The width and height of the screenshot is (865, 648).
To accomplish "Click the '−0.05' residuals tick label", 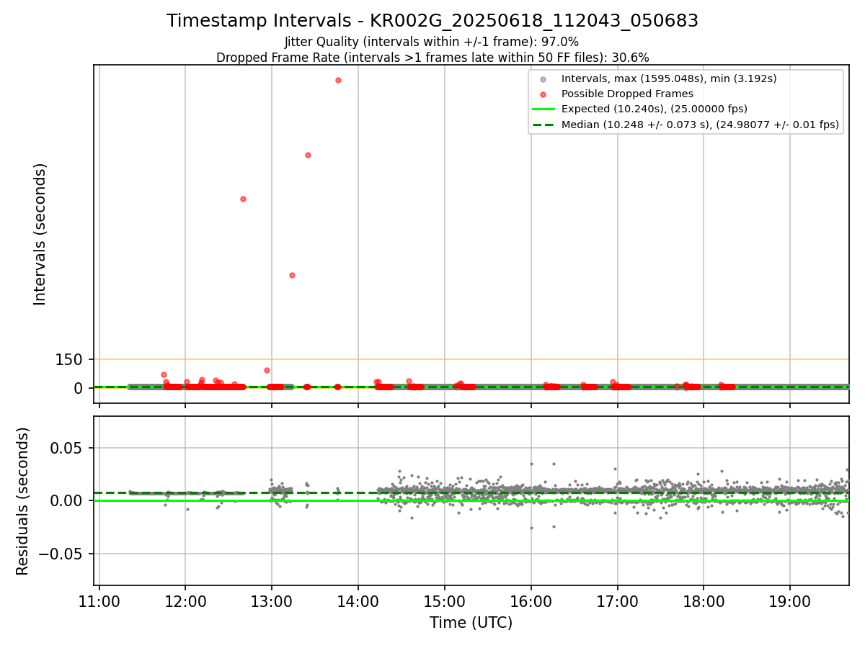I will coord(61,554).
